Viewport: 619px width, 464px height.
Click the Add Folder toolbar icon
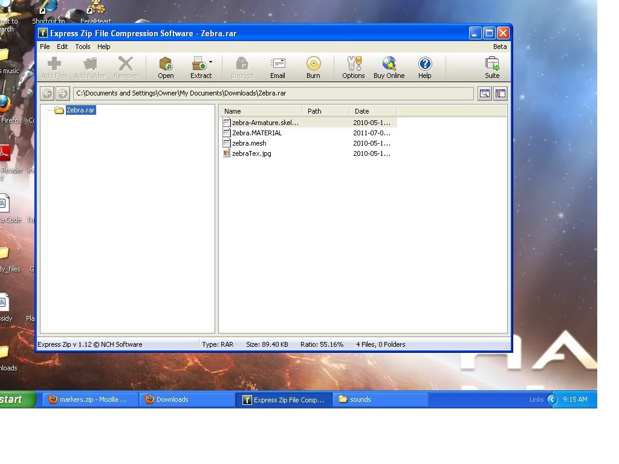click(x=89, y=68)
